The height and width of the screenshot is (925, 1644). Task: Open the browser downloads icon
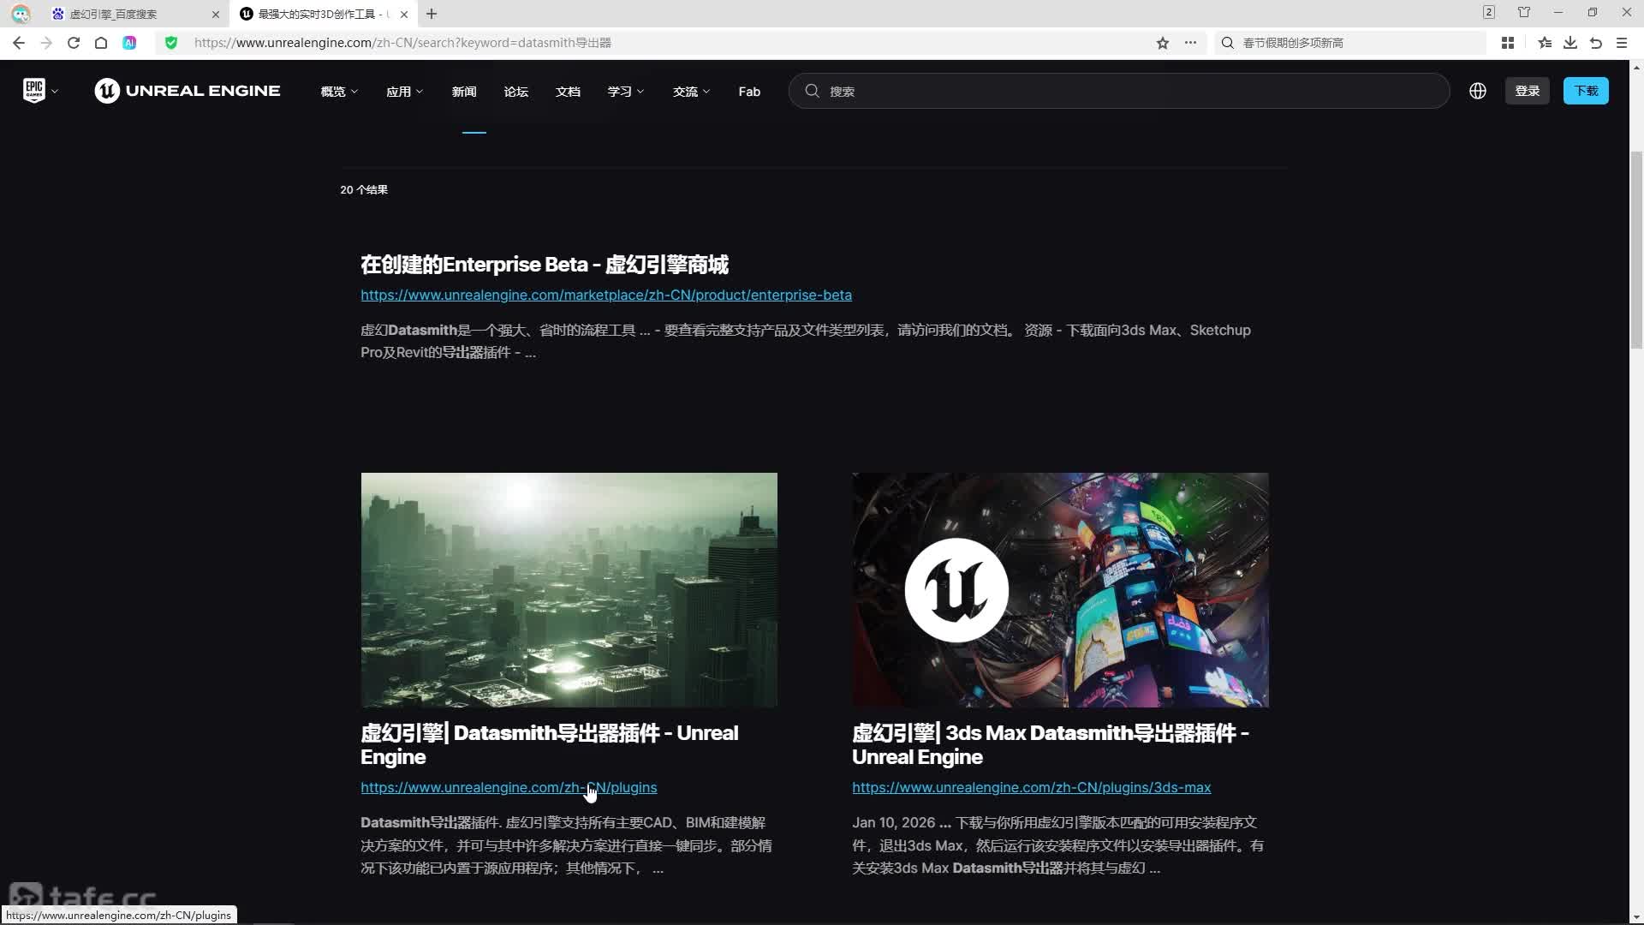1570,43
